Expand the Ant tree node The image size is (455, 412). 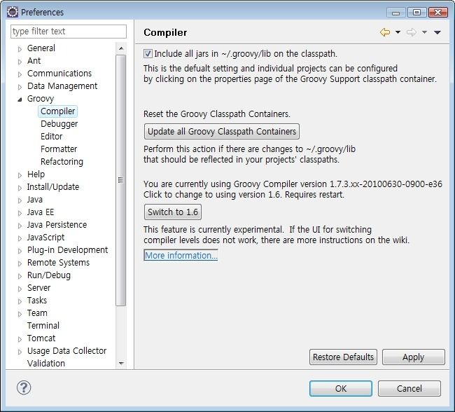pyautogui.click(x=20, y=62)
